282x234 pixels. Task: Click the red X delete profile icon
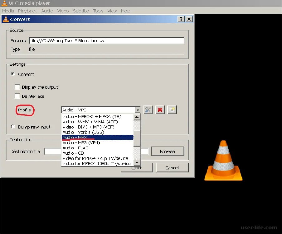click(160, 110)
